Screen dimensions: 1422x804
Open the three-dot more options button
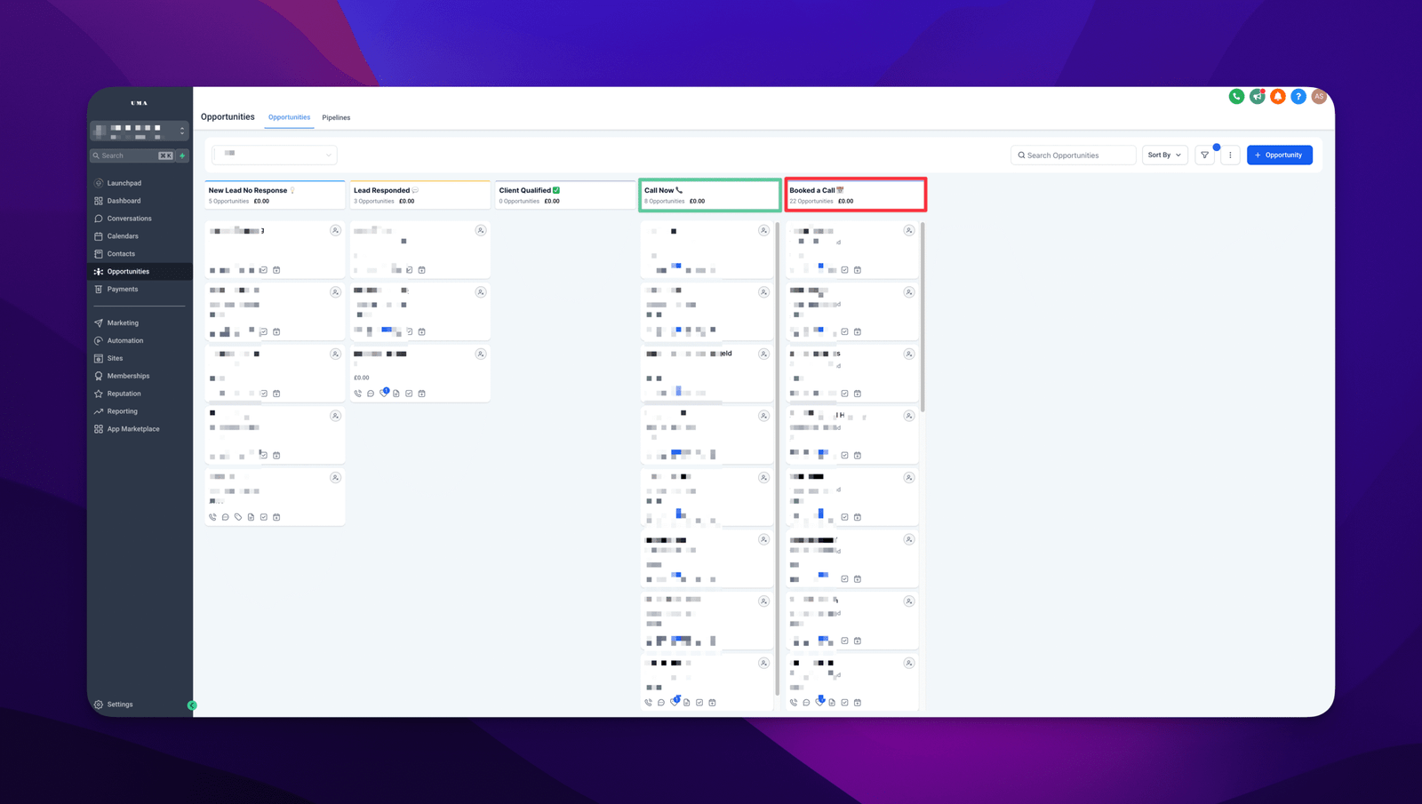[1230, 155]
